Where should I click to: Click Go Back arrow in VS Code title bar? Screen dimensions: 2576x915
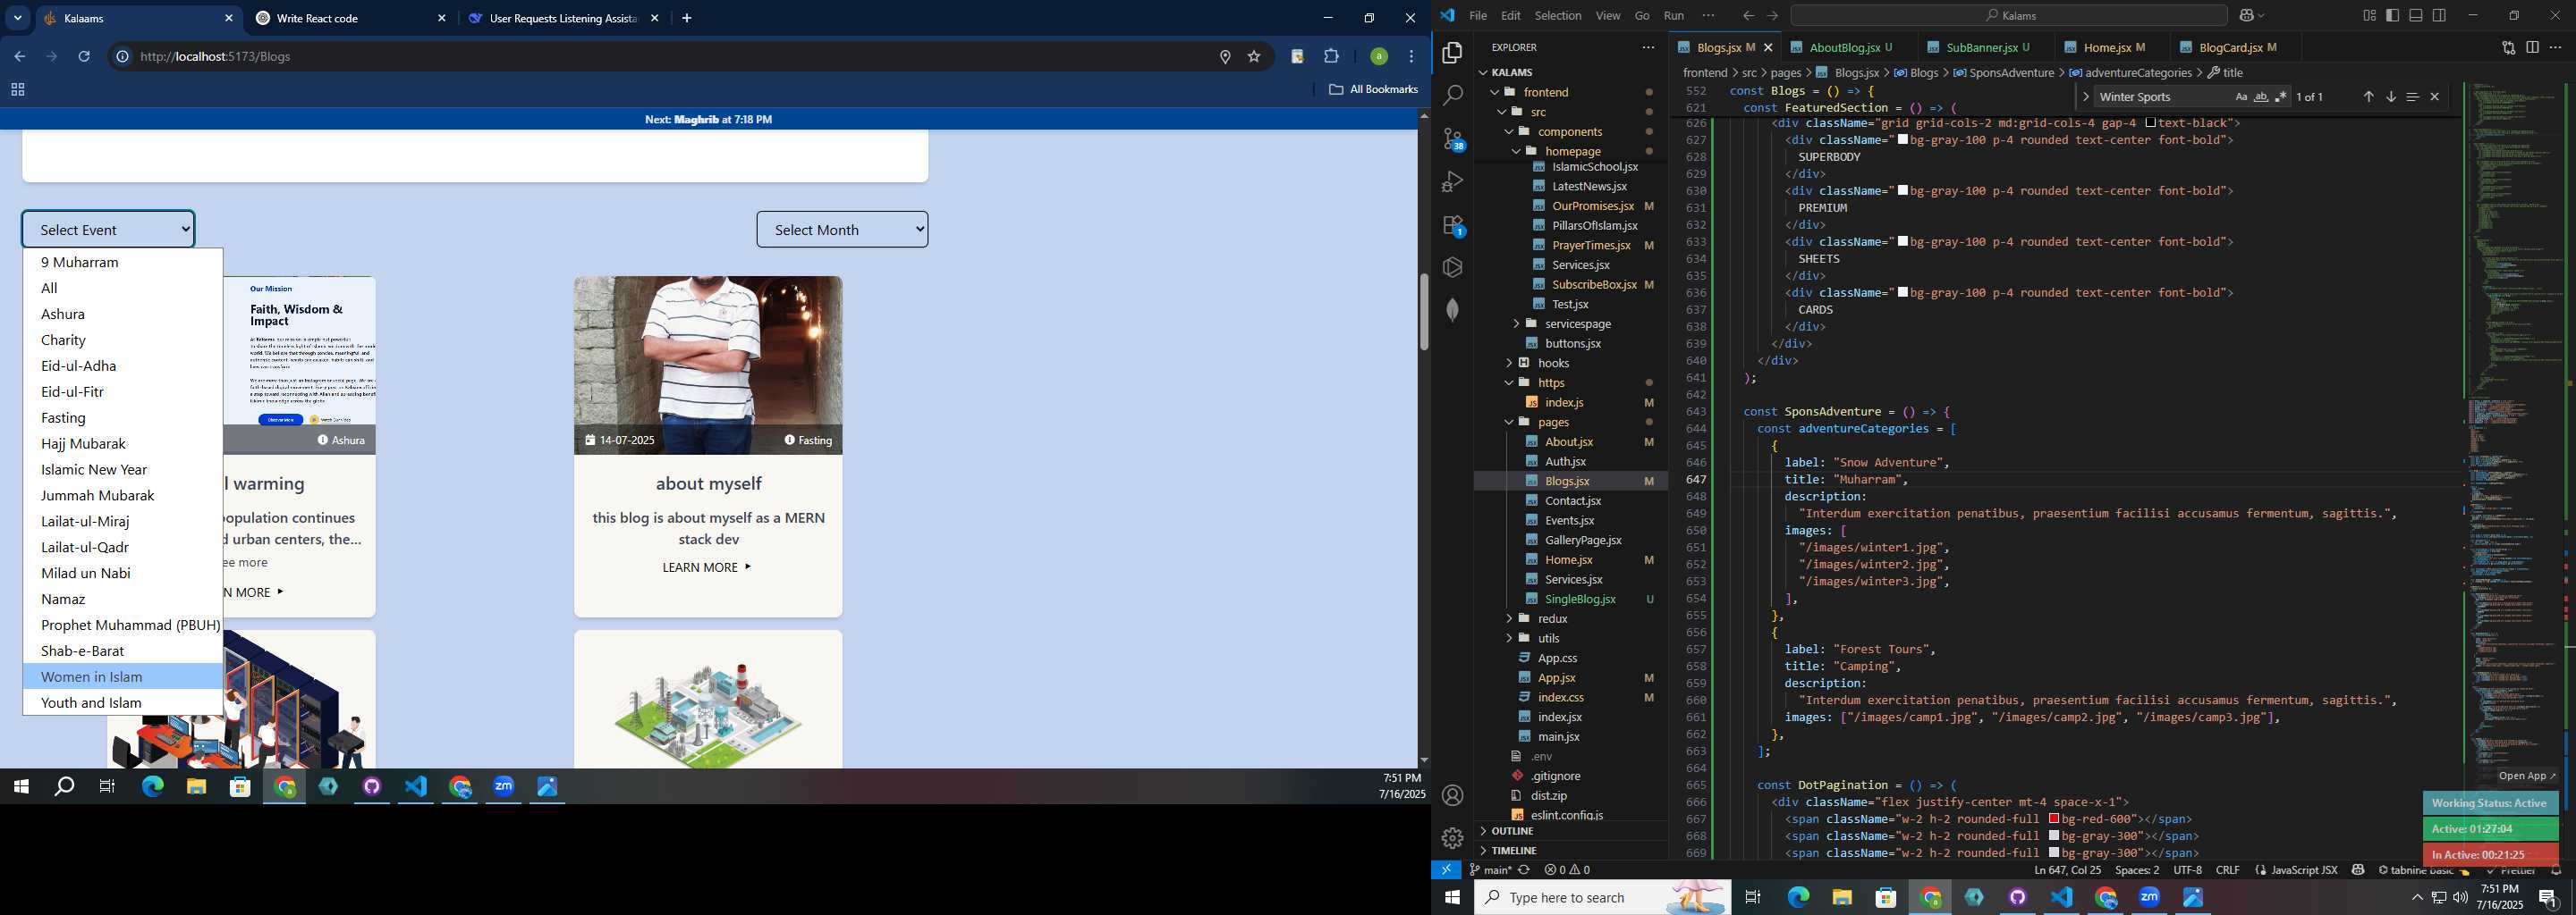(1747, 16)
